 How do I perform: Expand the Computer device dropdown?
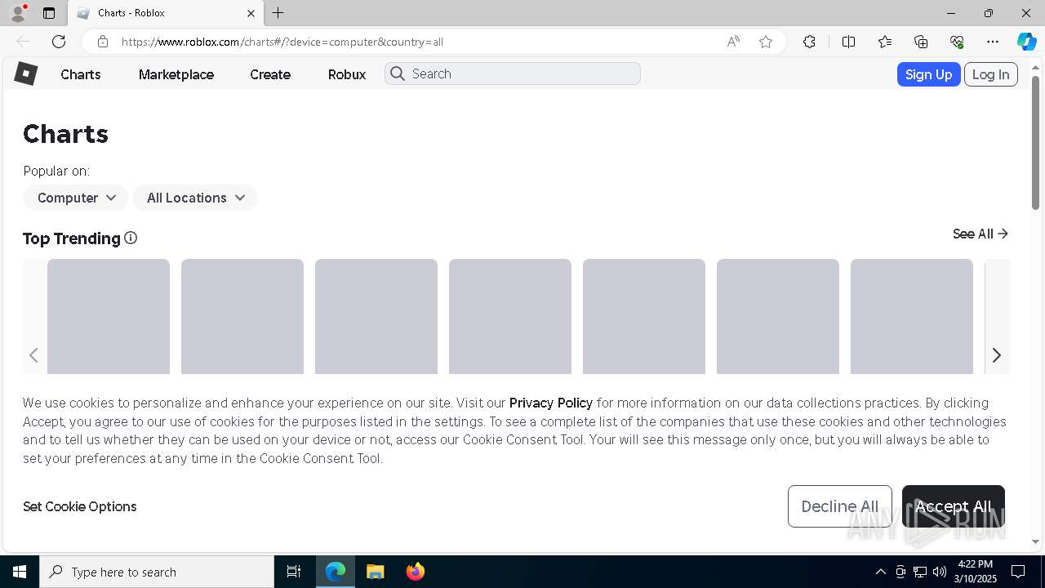coord(76,198)
